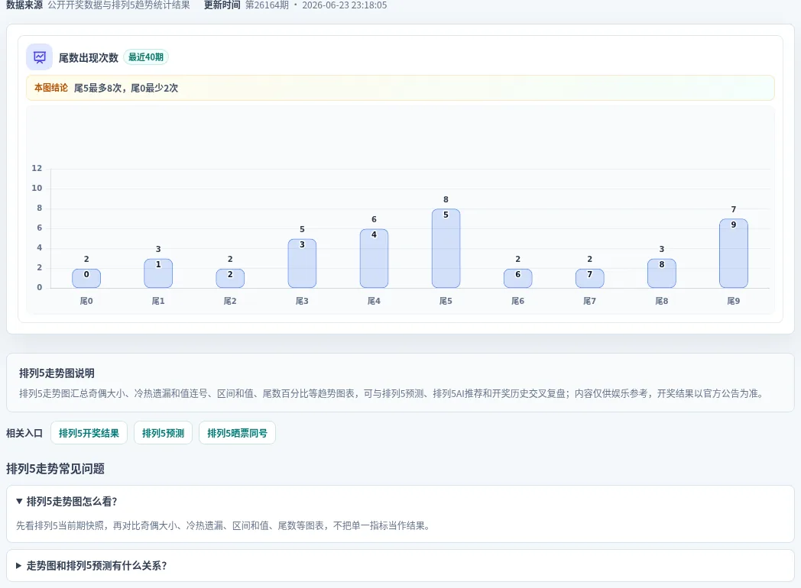Click the 尾3 bar in the chart
Image resolution: width=801 pixels, height=588 pixels.
302,263
